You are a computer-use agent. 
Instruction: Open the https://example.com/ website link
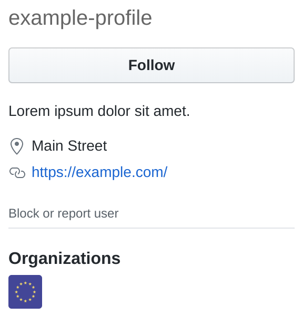pos(99,172)
